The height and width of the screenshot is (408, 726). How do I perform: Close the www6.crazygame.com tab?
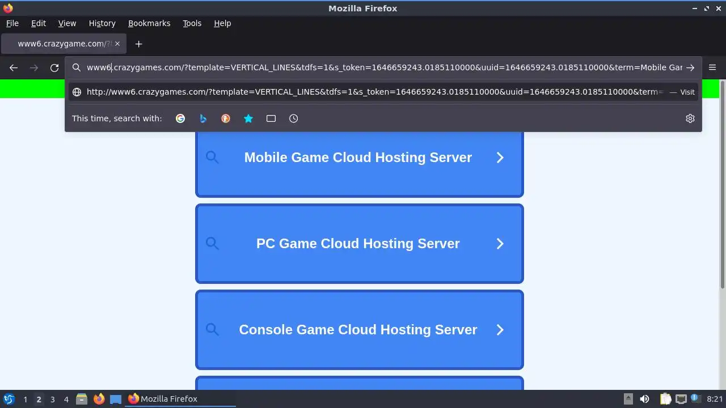coord(117,44)
